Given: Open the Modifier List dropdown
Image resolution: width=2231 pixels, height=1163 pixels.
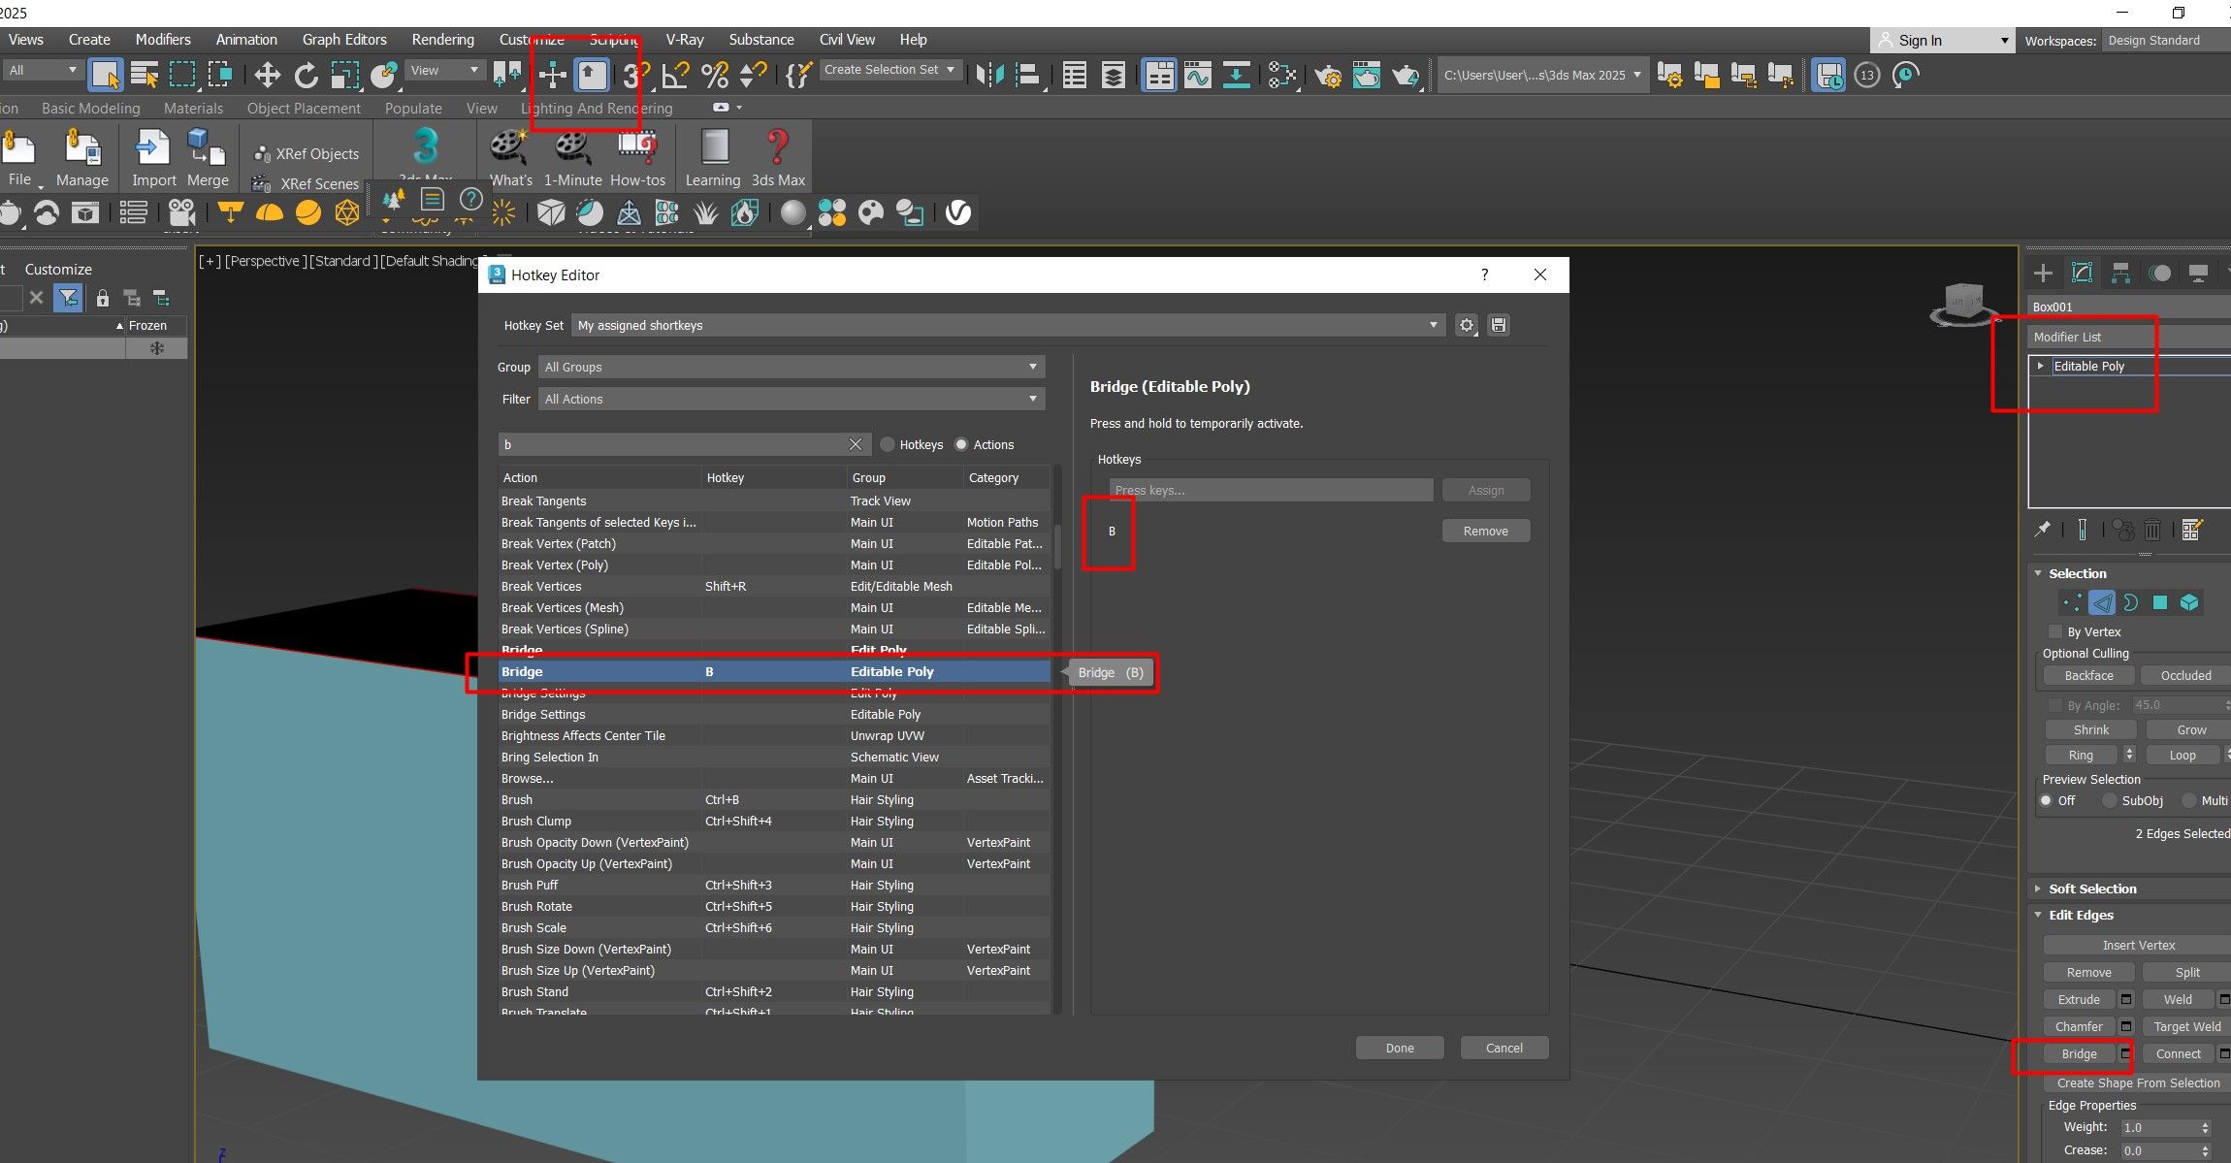Looking at the screenshot, I should (2131, 337).
